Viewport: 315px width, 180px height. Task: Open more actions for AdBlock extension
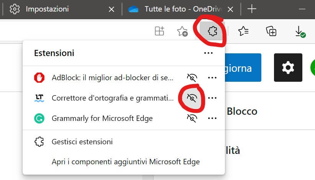coord(212,78)
